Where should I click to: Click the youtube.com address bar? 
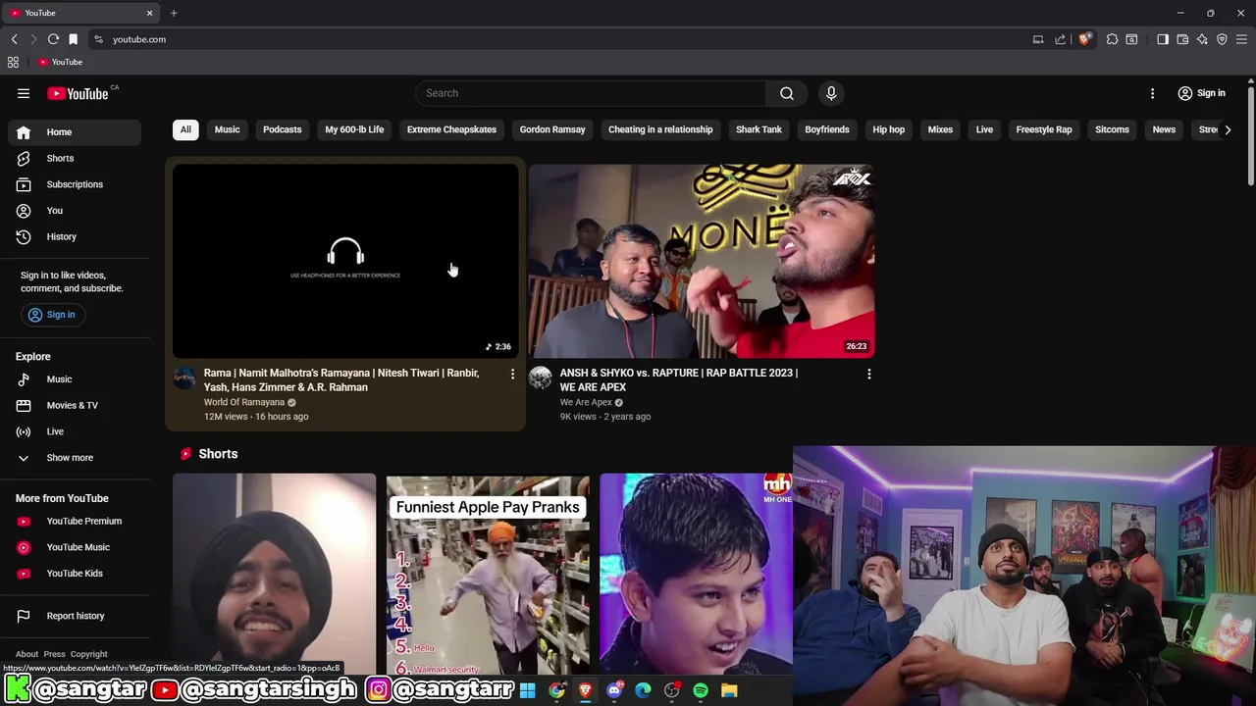click(x=559, y=39)
